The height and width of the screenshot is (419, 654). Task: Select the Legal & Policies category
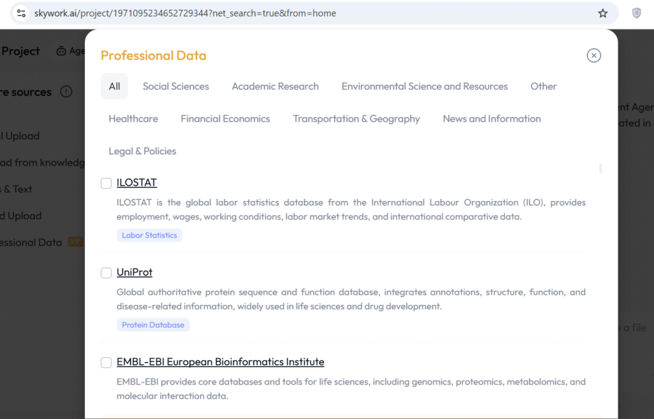142,152
